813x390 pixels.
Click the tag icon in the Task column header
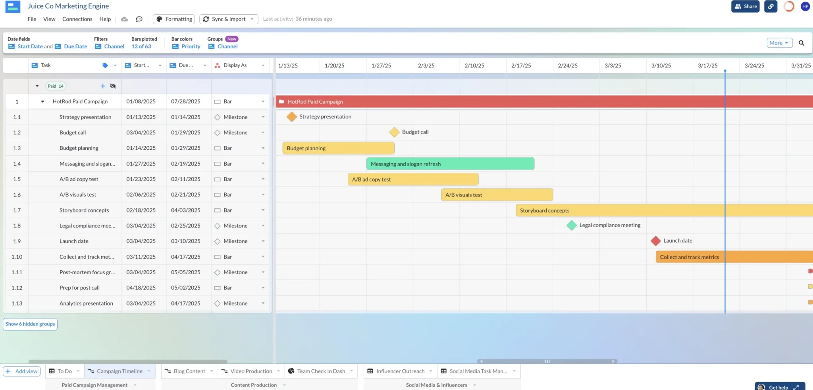[x=105, y=65]
